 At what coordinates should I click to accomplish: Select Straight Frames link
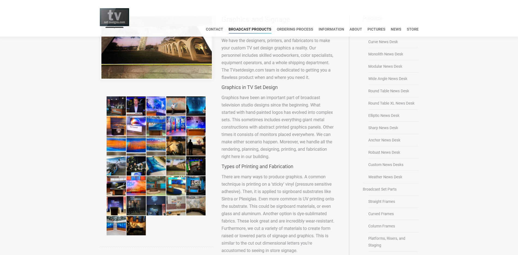pos(381,201)
